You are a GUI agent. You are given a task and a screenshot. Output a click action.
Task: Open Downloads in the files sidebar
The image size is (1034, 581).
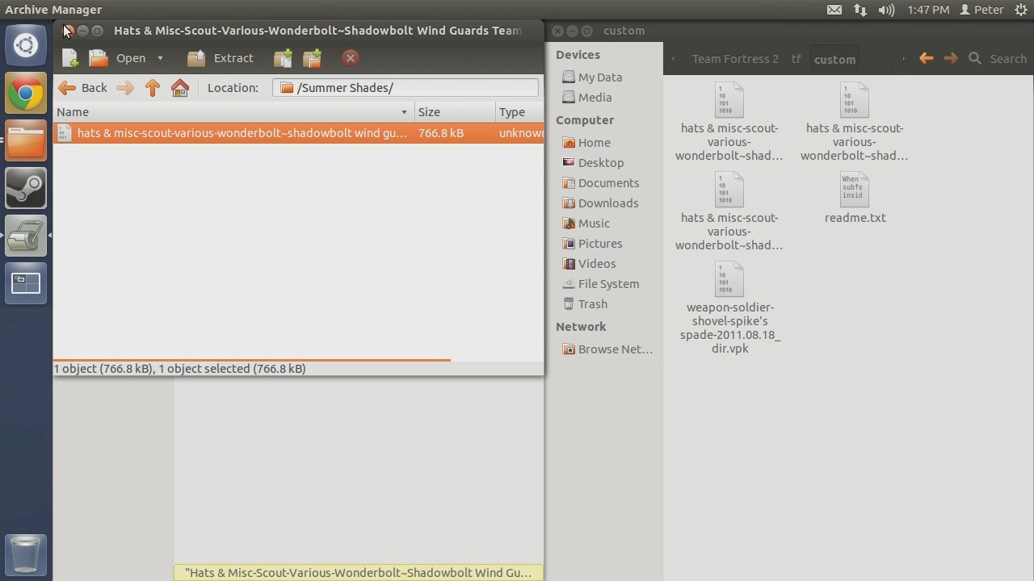(x=600, y=203)
